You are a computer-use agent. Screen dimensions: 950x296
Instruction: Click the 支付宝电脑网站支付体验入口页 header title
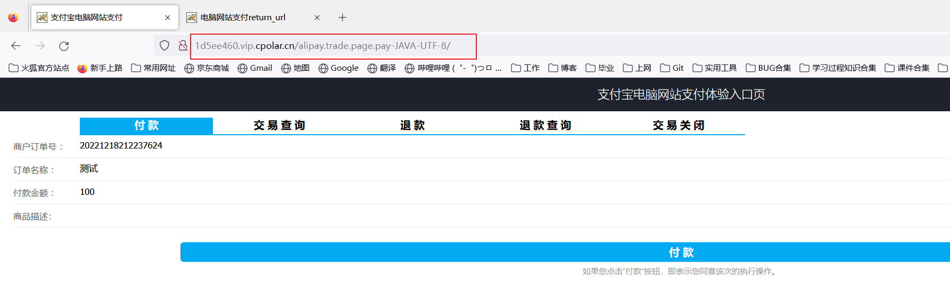click(x=681, y=95)
